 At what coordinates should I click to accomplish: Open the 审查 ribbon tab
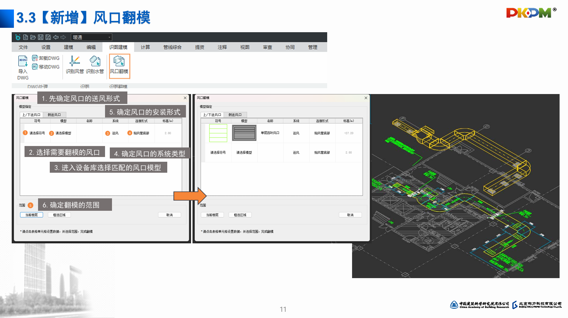pos(268,47)
